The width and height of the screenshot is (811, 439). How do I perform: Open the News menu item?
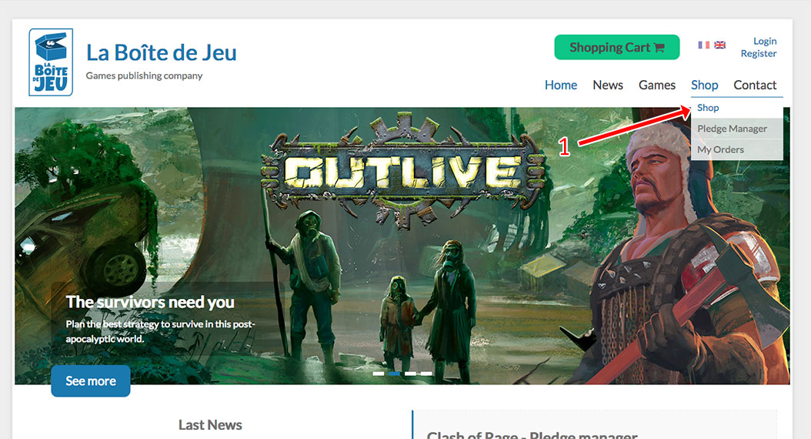608,85
